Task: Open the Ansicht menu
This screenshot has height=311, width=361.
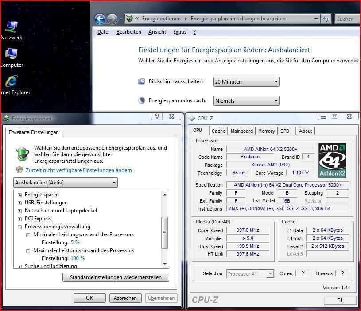Action: pos(157,32)
